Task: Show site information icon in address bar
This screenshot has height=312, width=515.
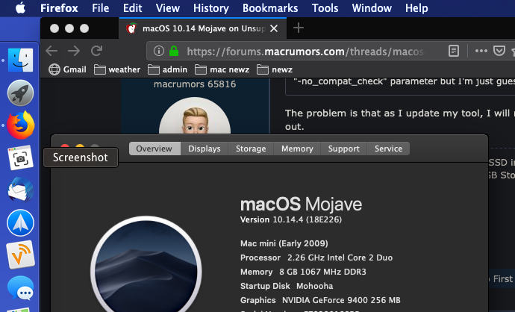Action: point(159,51)
